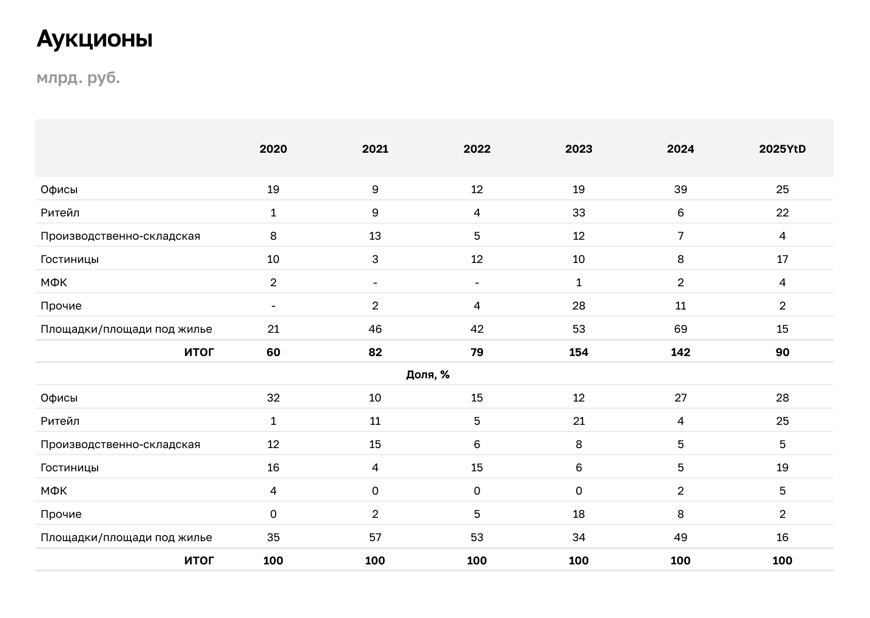Select the 2025YtD column header
870x618 pixels.
(782, 149)
